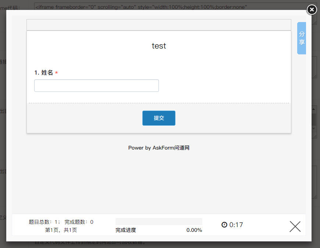
Task: Click the 姓名 text input field
Action: coord(96,86)
